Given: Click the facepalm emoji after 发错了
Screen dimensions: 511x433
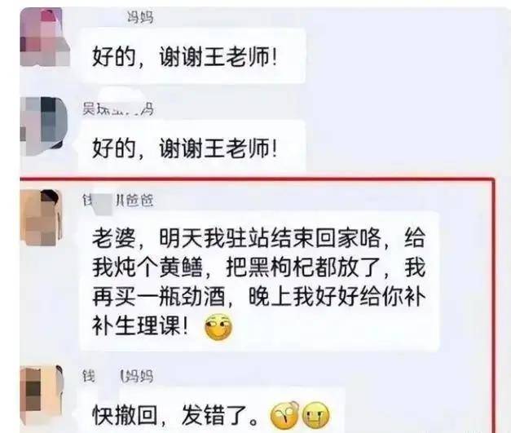Looking at the screenshot, I should tap(284, 415).
